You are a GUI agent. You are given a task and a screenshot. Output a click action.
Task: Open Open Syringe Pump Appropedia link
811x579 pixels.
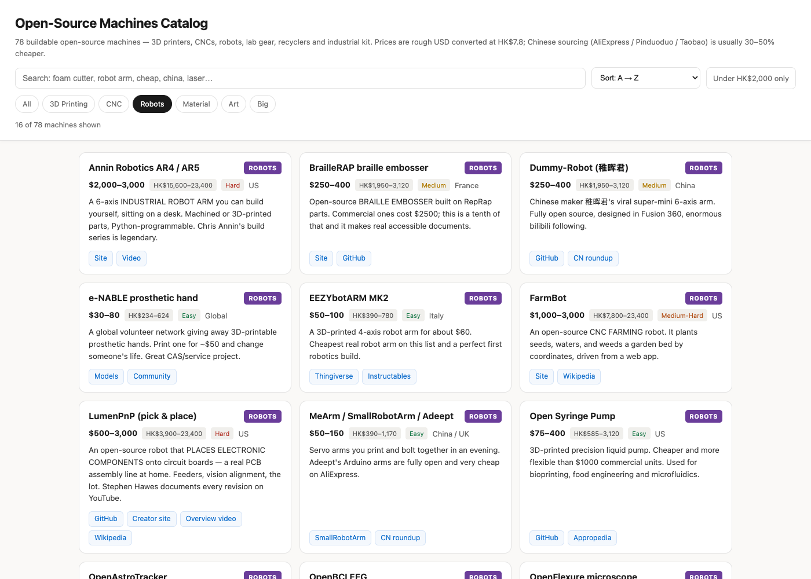pos(592,538)
